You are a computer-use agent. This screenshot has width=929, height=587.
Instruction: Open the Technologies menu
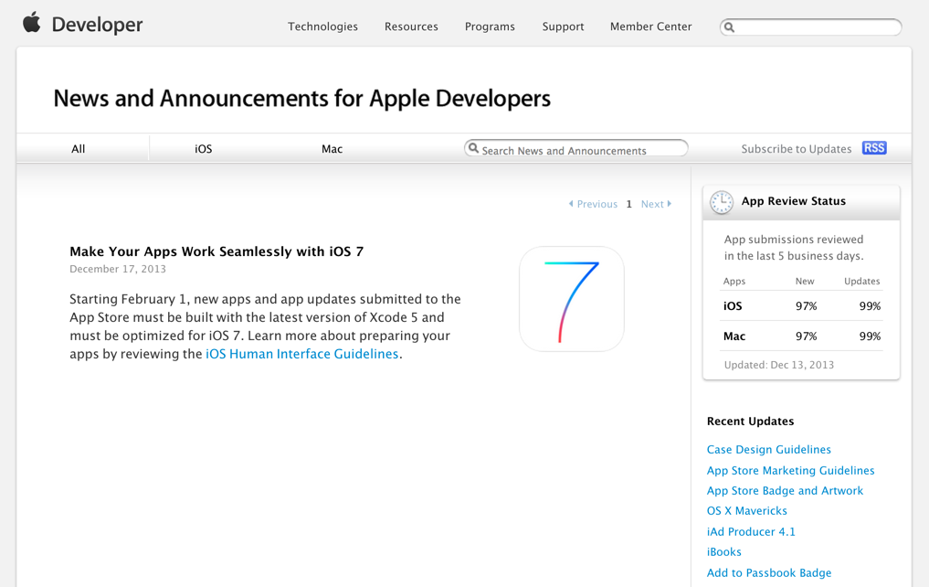(322, 27)
